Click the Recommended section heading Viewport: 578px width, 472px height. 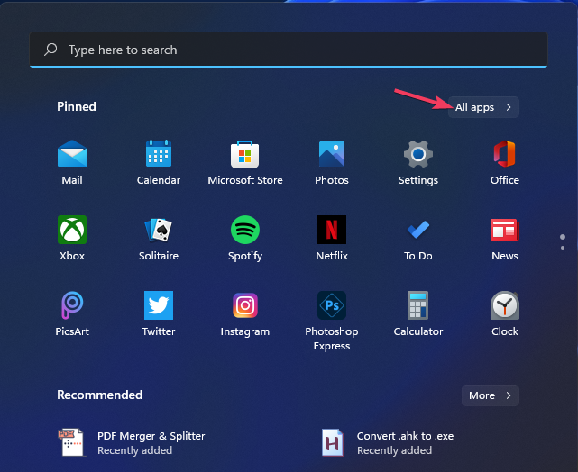(99, 395)
